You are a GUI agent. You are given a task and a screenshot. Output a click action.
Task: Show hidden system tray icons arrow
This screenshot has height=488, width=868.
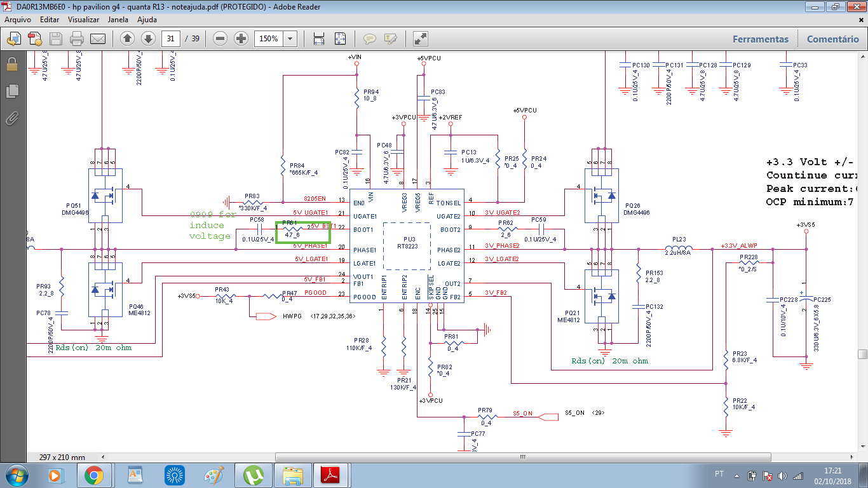point(736,475)
